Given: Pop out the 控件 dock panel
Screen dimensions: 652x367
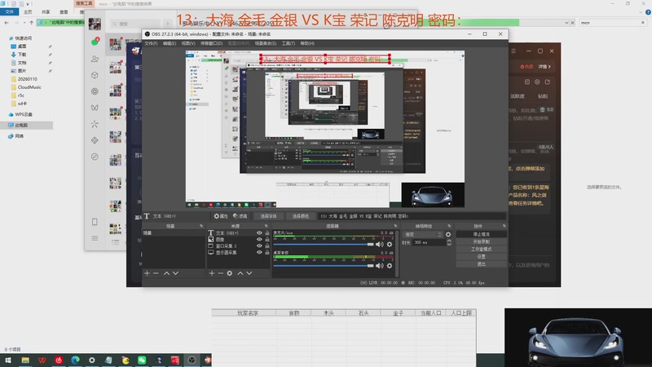Looking at the screenshot, I should coord(504,226).
